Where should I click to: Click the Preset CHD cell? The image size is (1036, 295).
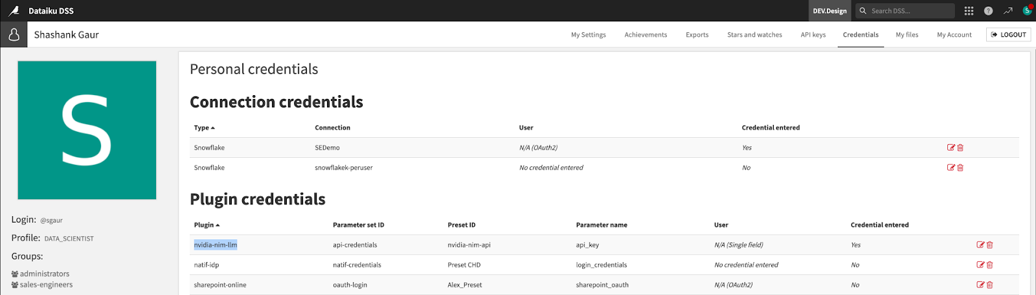(x=464, y=265)
